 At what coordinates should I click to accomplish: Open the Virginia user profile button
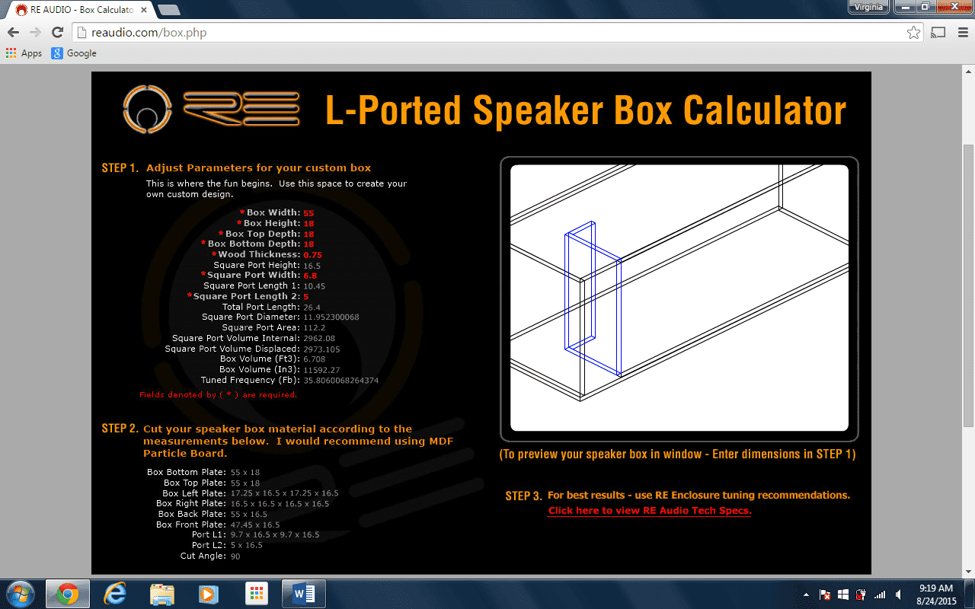pos(868,7)
